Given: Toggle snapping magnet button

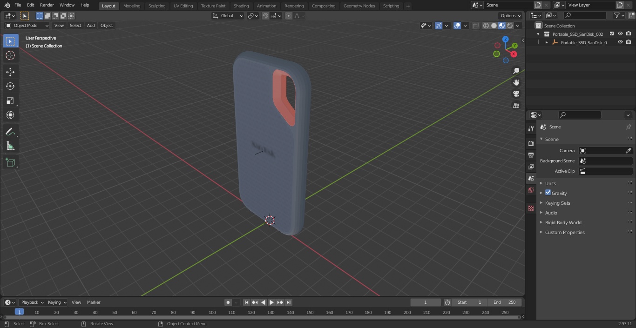Looking at the screenshot, I should [x=265, y=16].
